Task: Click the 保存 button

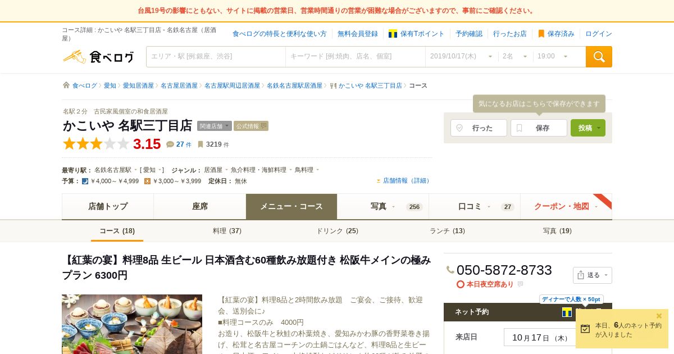Action: (539, 128)
